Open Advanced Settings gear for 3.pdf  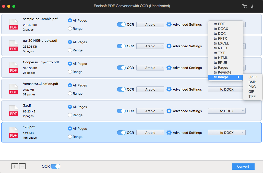point(169,111)
